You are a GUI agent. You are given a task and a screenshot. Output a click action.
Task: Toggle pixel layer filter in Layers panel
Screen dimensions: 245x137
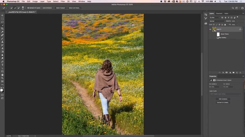pyautogui.click(x=222, y=18)
